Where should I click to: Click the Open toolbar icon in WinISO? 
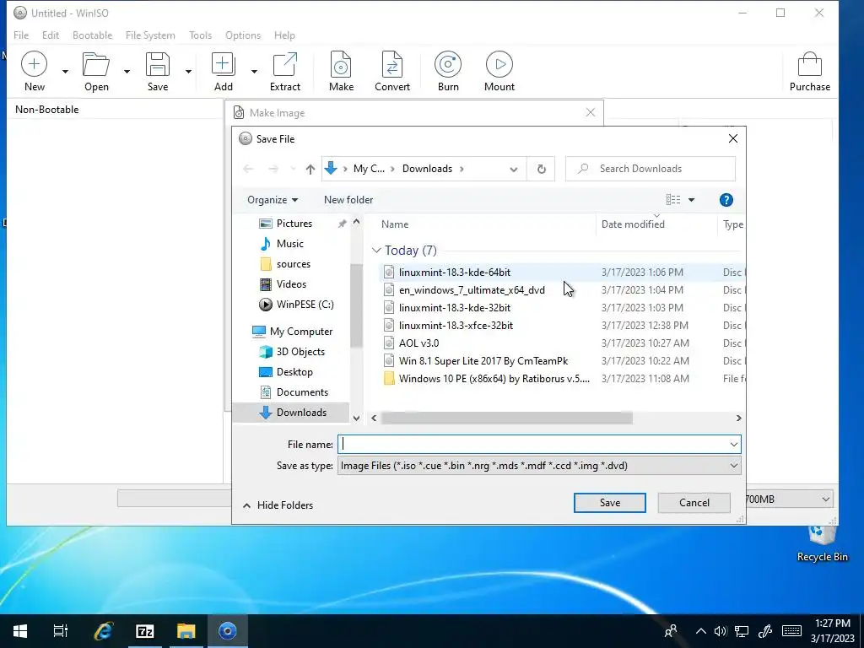[x=96, y=64]
